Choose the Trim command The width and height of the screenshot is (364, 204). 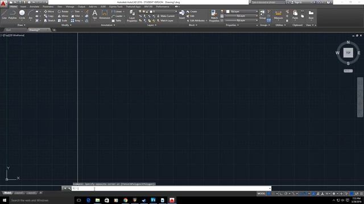tap(76, 11)
